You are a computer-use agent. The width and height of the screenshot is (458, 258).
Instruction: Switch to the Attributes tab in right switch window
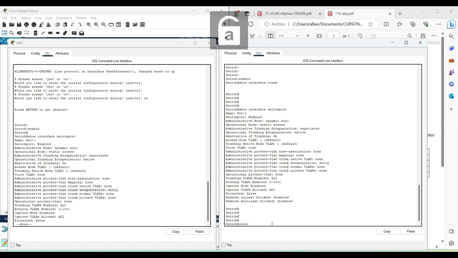pos(273,53)
